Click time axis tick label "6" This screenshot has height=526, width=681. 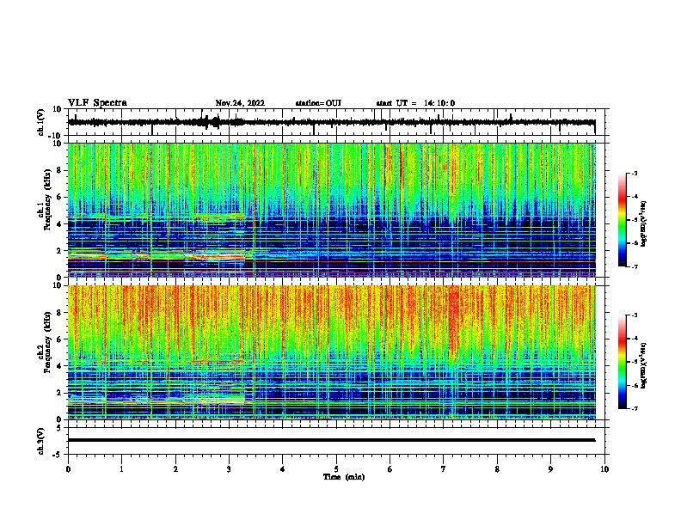390,469
